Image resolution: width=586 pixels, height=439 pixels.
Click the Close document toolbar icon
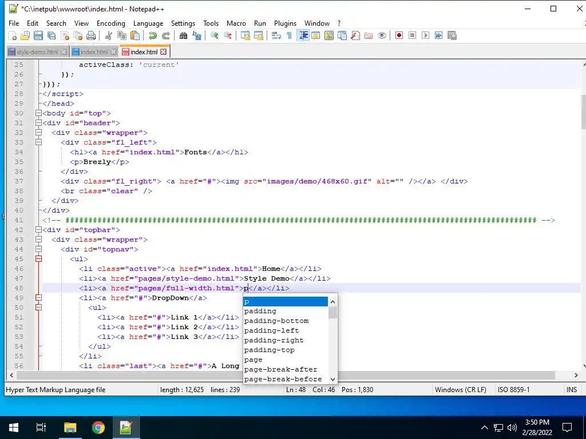point(65,35)
